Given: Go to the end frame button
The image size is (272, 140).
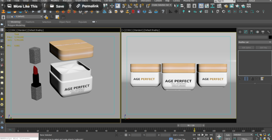Looking at the screenshot, I should click(x=211, y=135).
